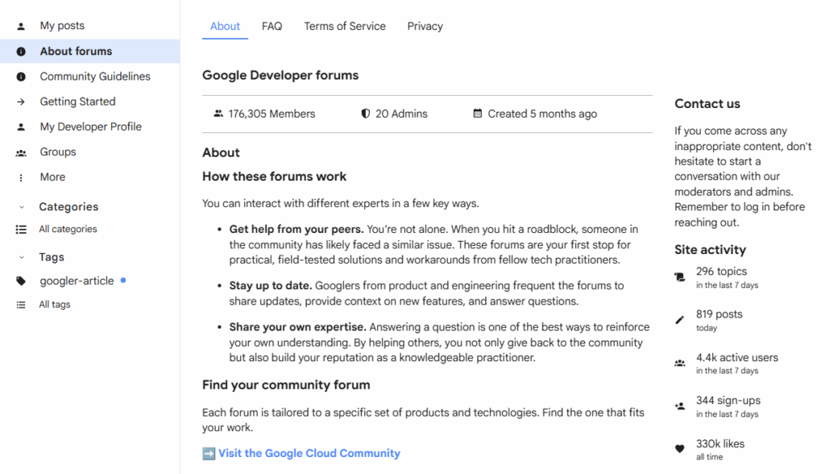Click the person icon beside My posts

click(x=21, y=26)
